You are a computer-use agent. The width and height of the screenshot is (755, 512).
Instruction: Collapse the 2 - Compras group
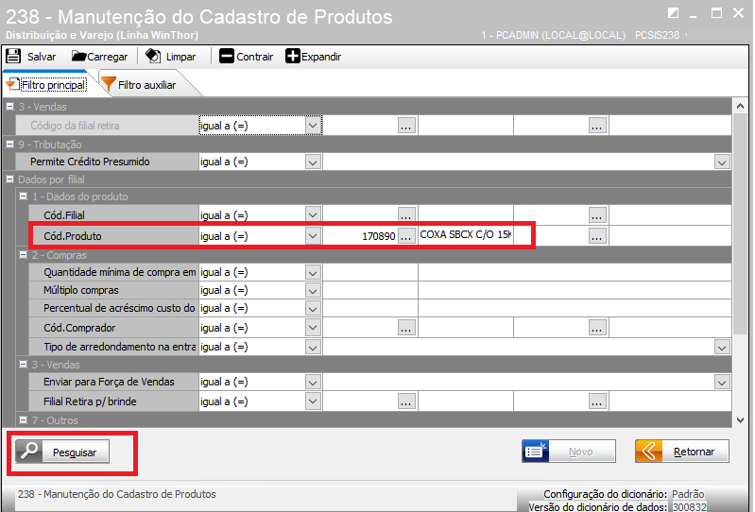pos(23,255)
